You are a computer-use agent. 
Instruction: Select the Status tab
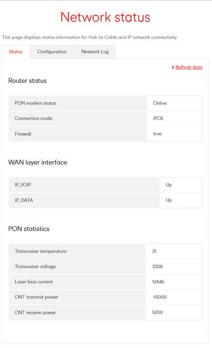tap(16, 52)
